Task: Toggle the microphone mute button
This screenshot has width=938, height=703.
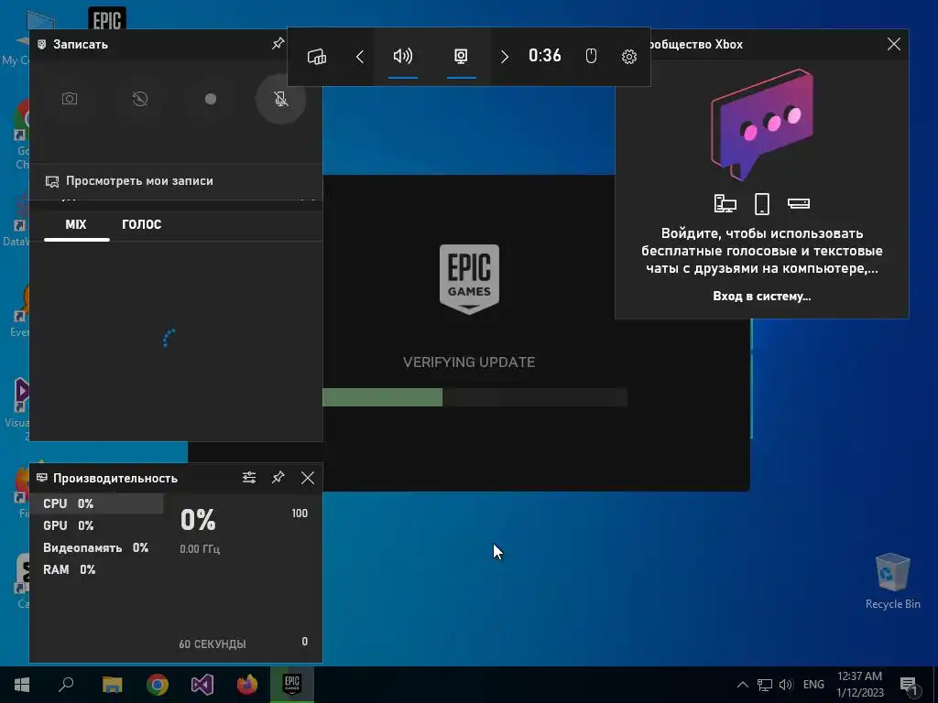Action: click(280, 99)
